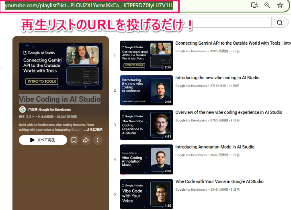Click Google for Developers under video 2
Viewport: 291px width, 210px height.
pyautogui.click(x=191, y=86)
